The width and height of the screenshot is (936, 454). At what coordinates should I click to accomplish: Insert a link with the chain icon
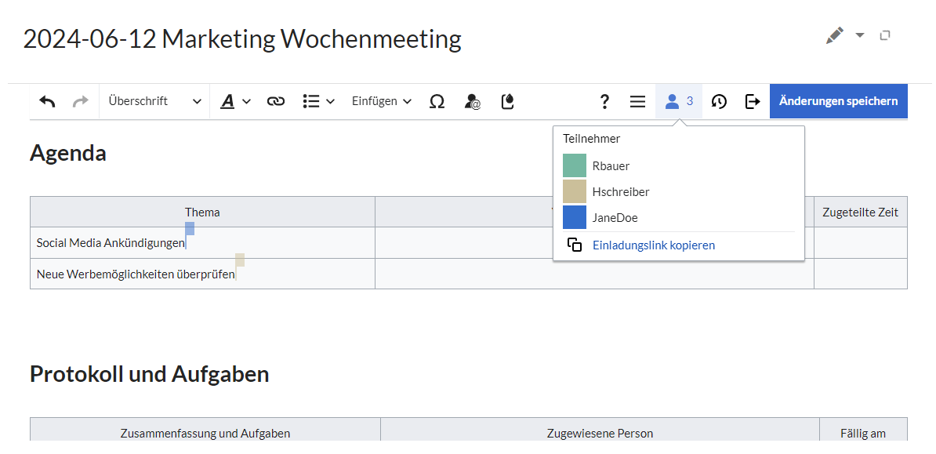tap(275, 101)
